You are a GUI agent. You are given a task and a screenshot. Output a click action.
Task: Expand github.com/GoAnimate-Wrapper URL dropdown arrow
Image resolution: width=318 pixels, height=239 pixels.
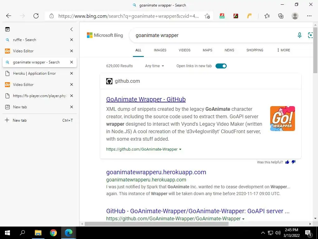(x=180, y=149)
